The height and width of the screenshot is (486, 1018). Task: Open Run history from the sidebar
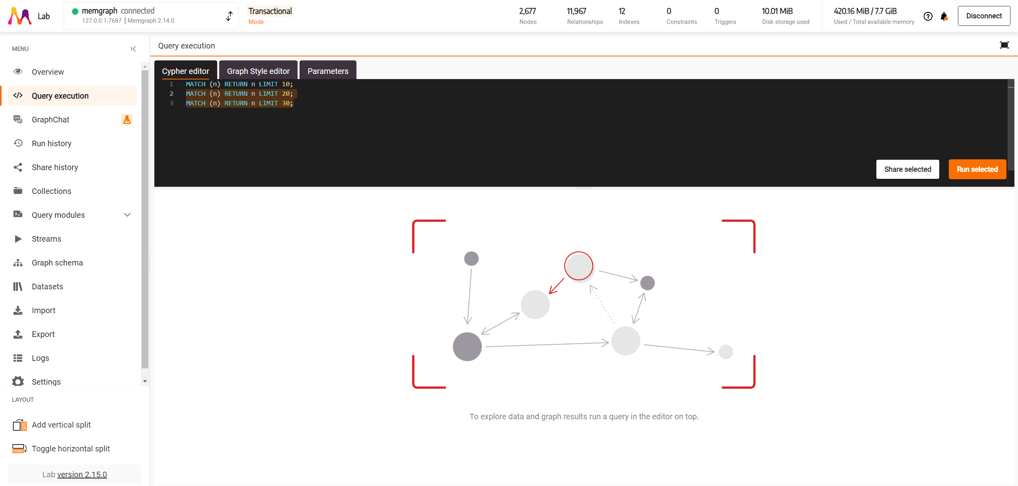tap(51, 143)
